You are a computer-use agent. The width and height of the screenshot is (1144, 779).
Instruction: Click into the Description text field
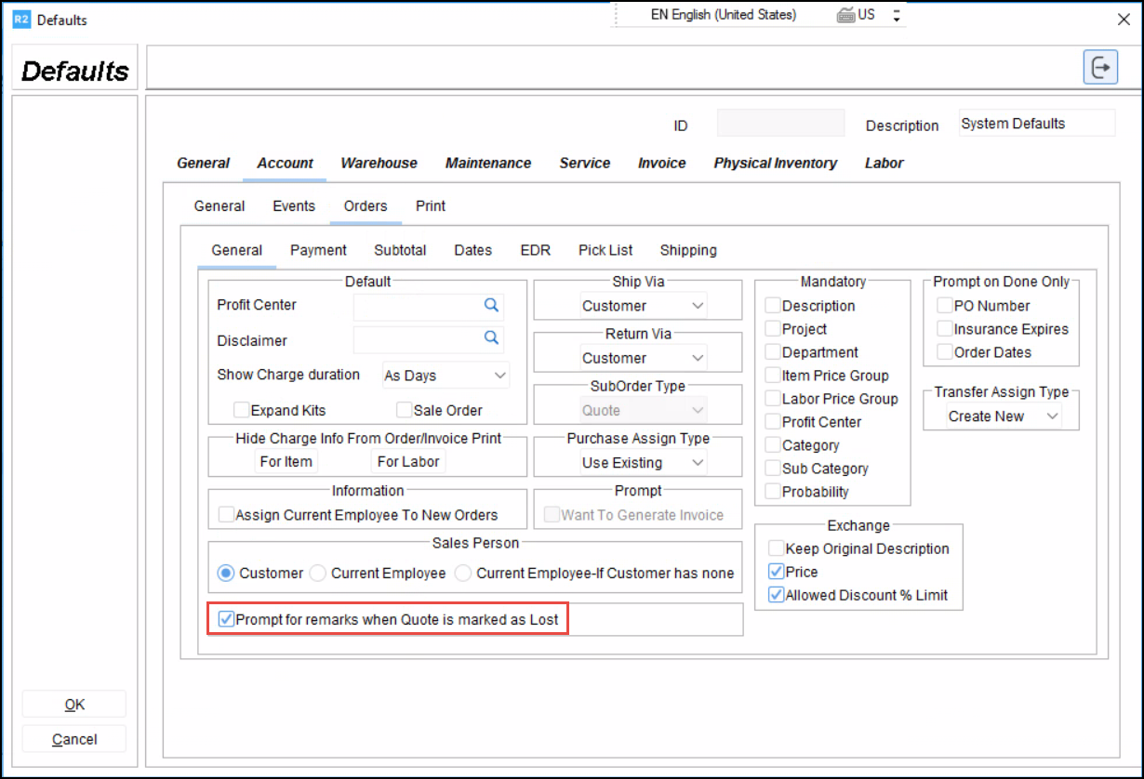click(1036, 124)
